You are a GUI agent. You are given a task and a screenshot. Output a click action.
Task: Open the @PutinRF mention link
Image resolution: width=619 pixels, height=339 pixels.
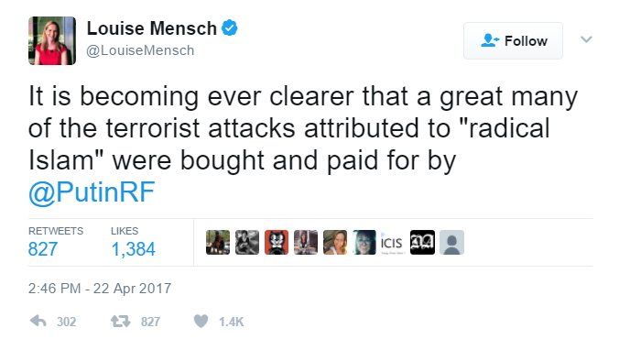(92, 192)
